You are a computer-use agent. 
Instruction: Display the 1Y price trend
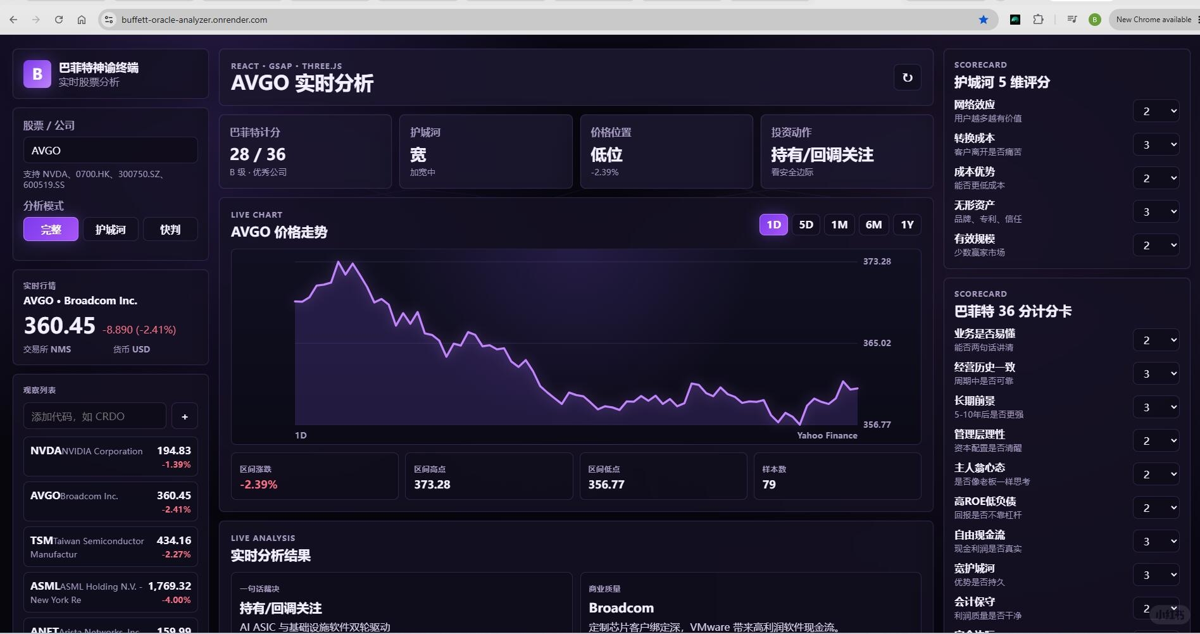tap(907, 225)
